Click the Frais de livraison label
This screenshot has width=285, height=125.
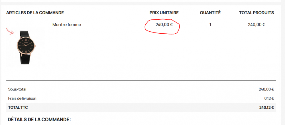coord(22,98)
